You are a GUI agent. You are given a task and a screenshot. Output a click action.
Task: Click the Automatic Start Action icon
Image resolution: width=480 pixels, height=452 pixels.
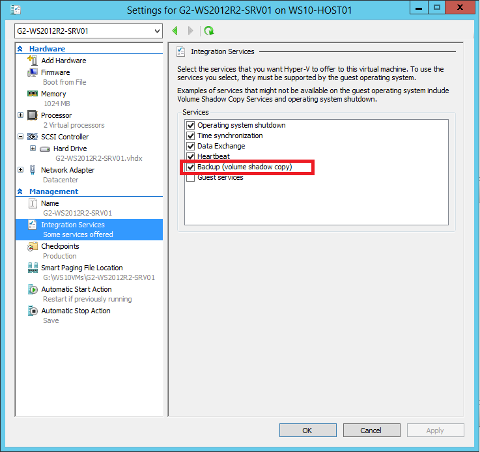33,289
